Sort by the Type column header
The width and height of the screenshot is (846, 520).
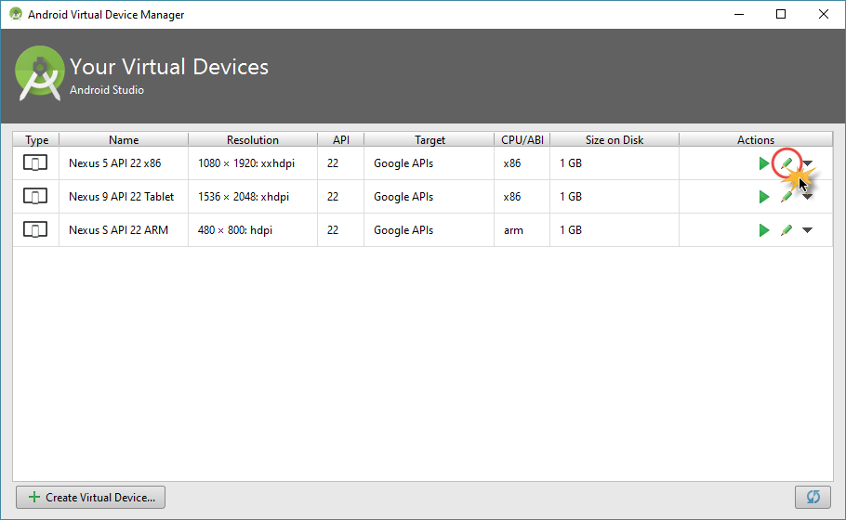point(36,139)
